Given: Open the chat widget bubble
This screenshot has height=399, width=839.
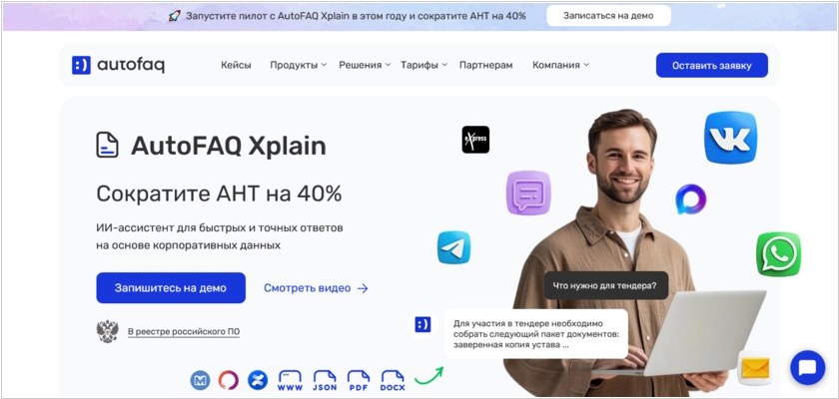Looking at the screenshot, I should 807,367.
